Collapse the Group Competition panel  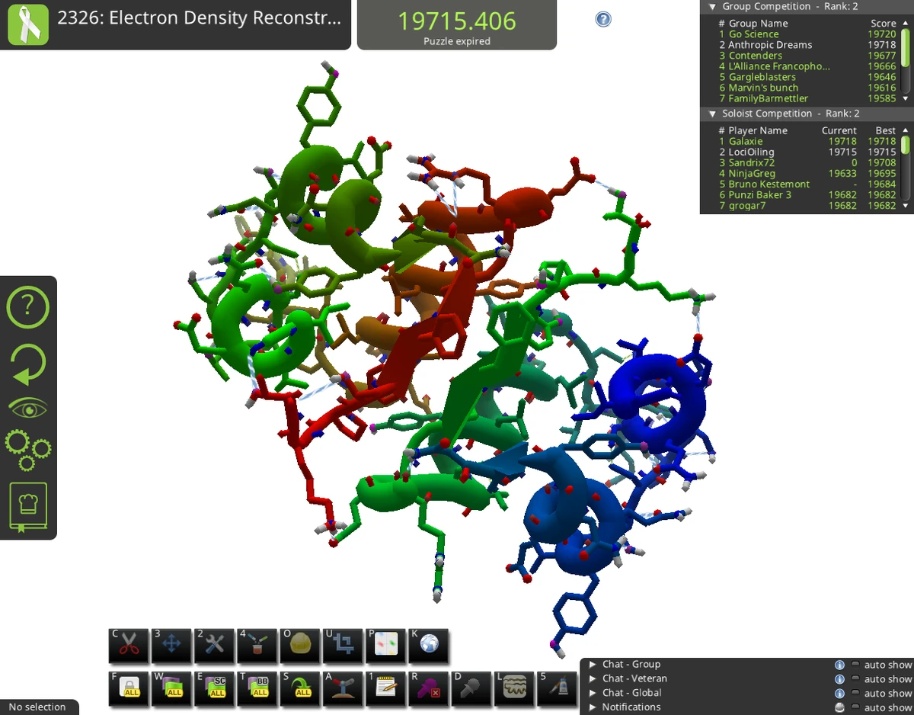tap(711, 6)
